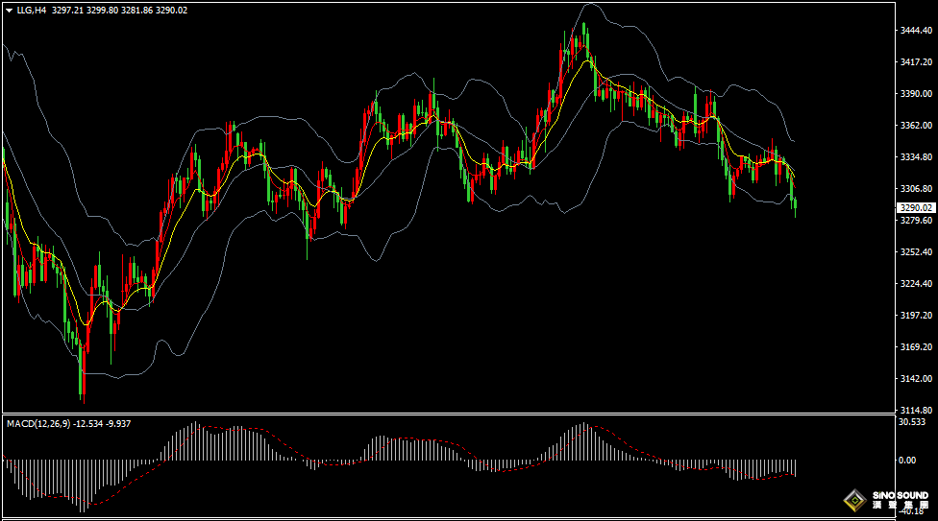The width and height of the screenshot is (938, 521).
Task: Click the 3114.80 price axis label
Action: tap(916, 410)
